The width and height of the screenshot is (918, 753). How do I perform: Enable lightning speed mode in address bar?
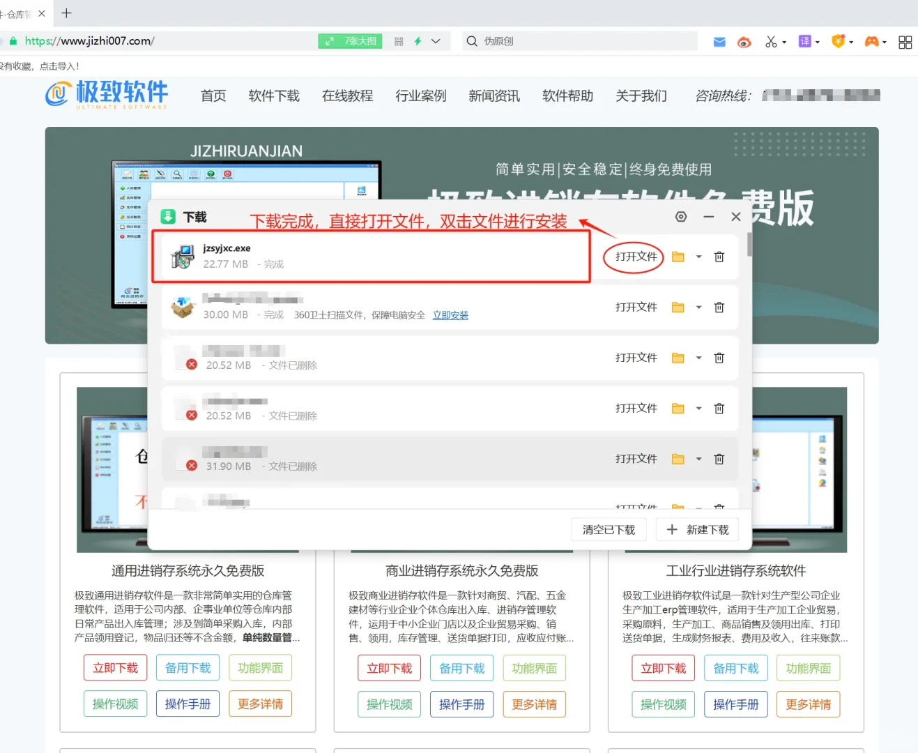coord(418,41)
